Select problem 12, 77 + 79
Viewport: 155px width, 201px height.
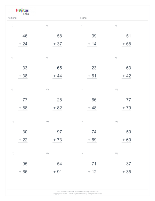click(x=126, y=104)
